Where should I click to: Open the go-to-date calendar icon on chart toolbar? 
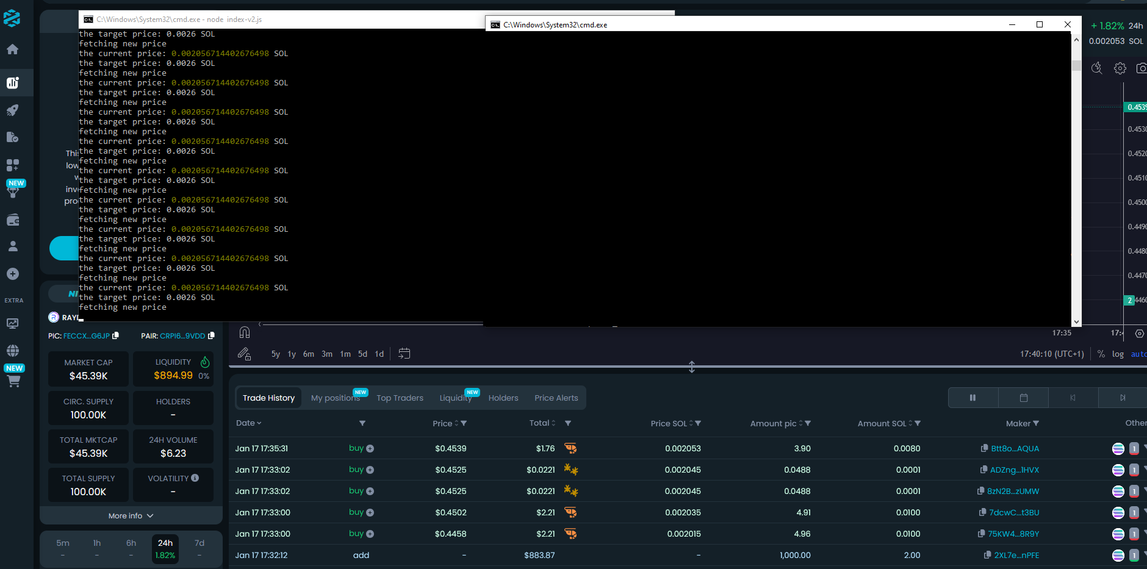(x=404, y=354)
